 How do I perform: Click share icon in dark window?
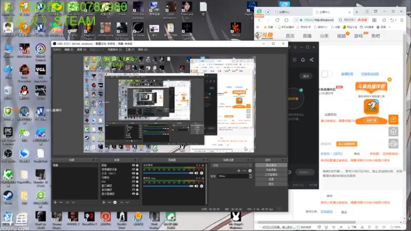(x=311, y=60)
